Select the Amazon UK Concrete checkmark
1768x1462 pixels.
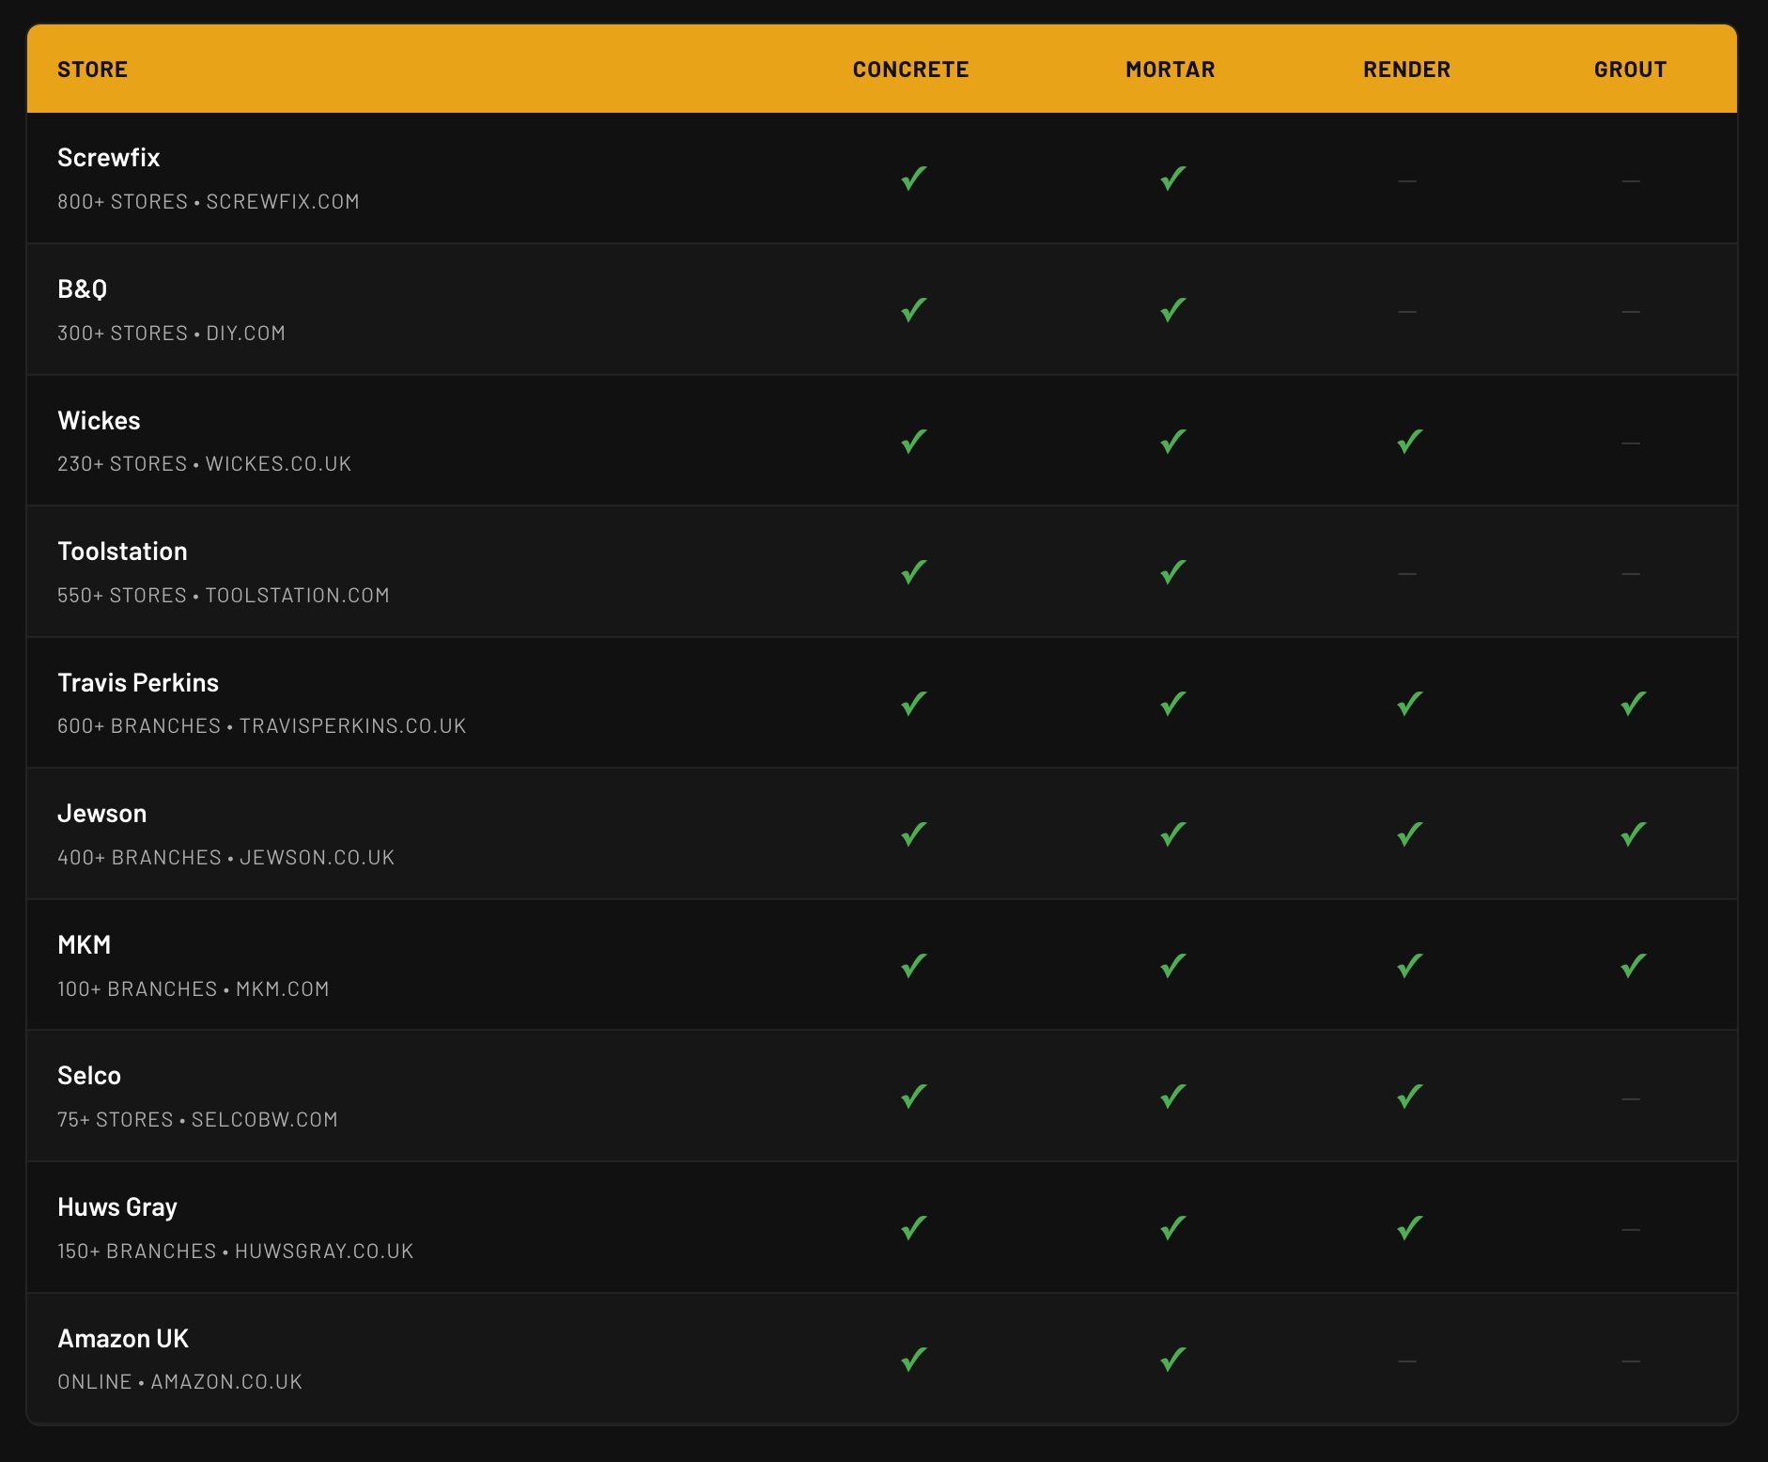tap(914, 1360)
